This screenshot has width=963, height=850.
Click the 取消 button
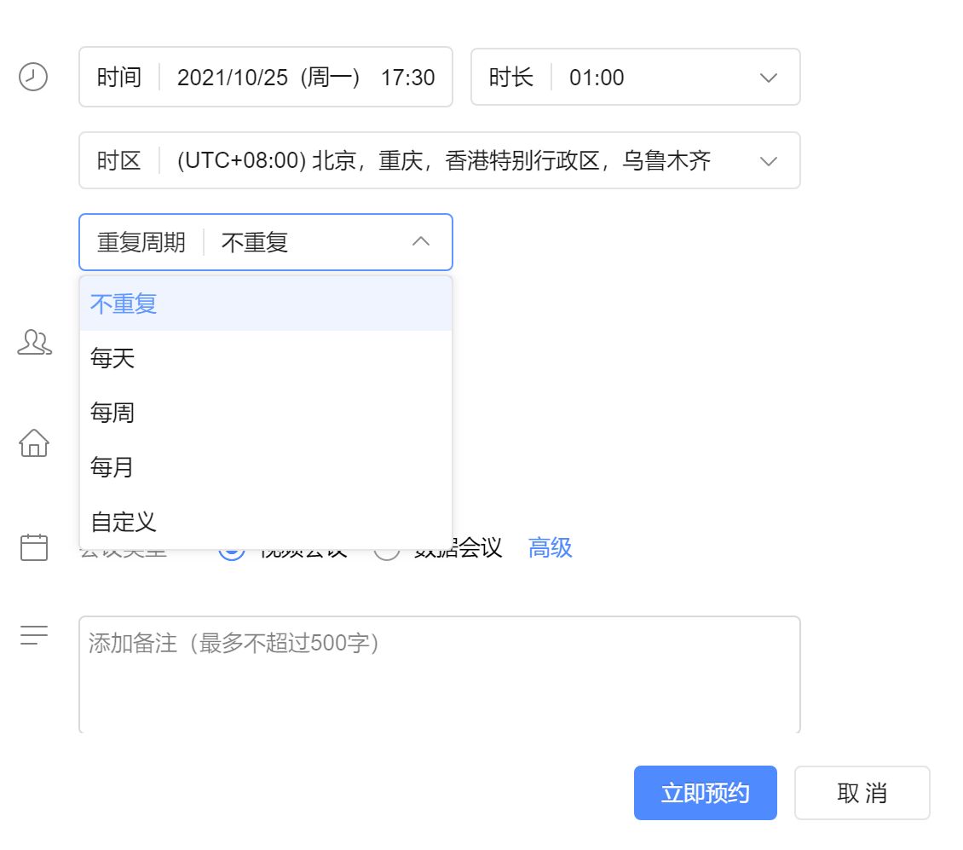pos(862,793)
